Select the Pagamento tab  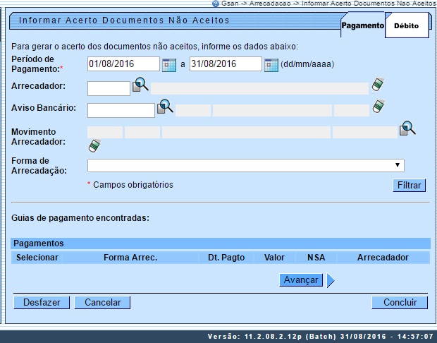362,26
